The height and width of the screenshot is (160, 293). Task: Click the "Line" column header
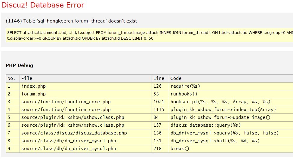click(x=160, y=79)
